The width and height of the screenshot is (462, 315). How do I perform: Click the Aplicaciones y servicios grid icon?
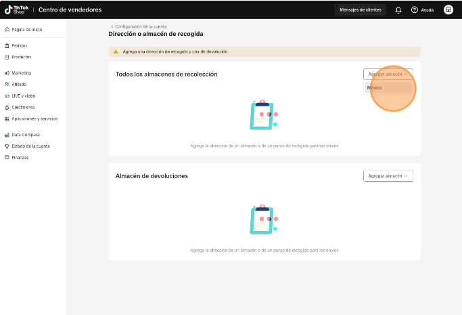click(x=7, y=119)
